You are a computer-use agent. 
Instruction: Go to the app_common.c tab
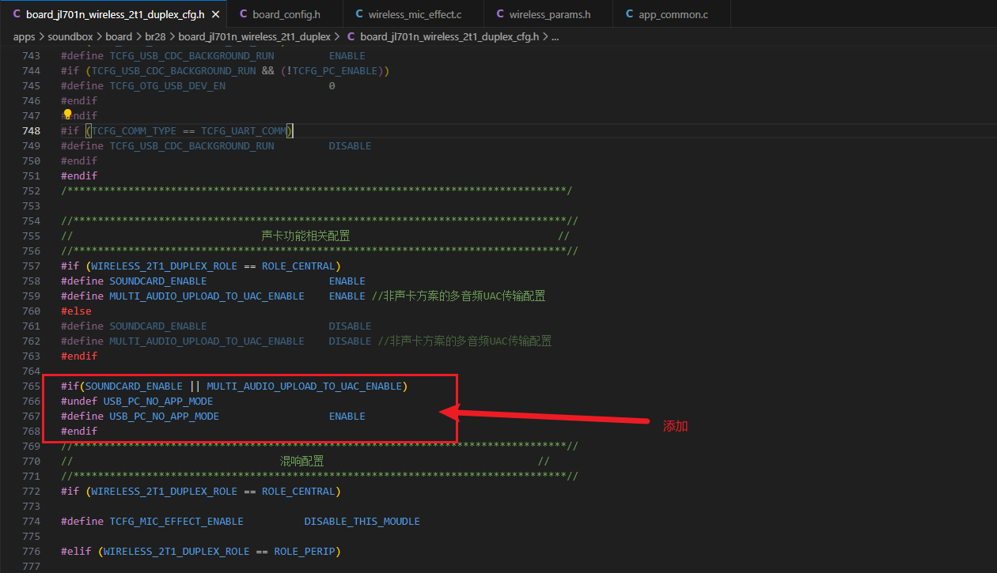click(x=671, y=14)
